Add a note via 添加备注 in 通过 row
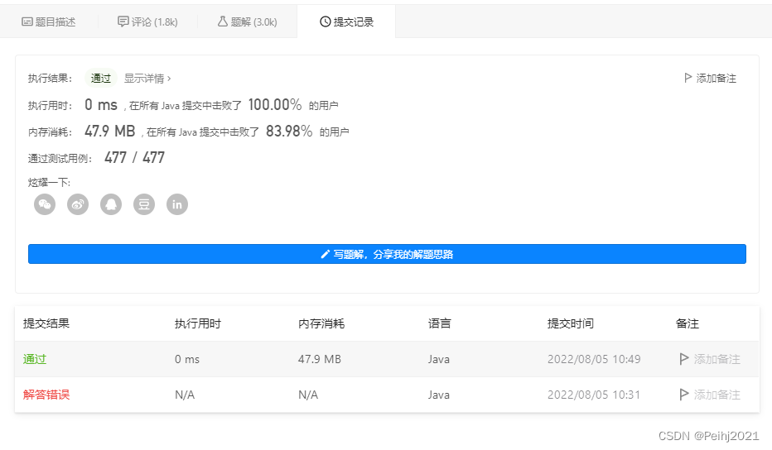Image resolution: width=772 pixels, height=450 pixels. click(717, 359)
